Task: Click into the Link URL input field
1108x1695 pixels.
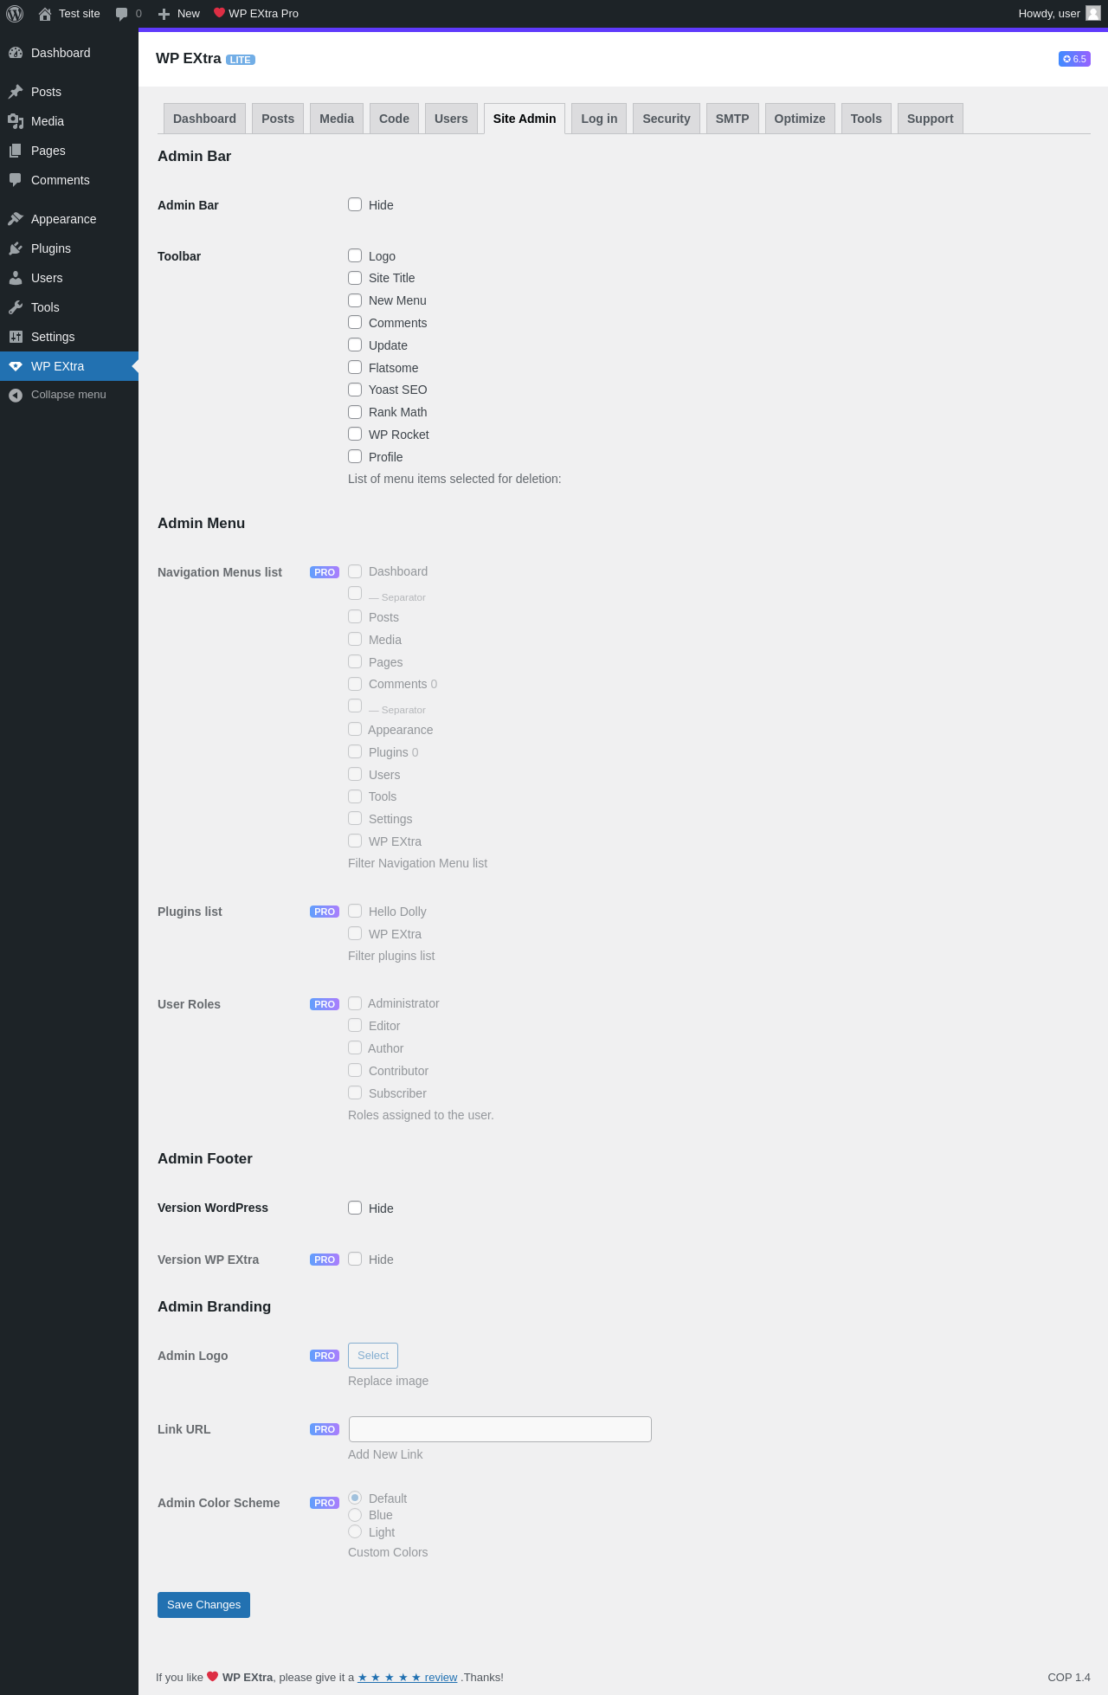Action: click(500, 1429)
